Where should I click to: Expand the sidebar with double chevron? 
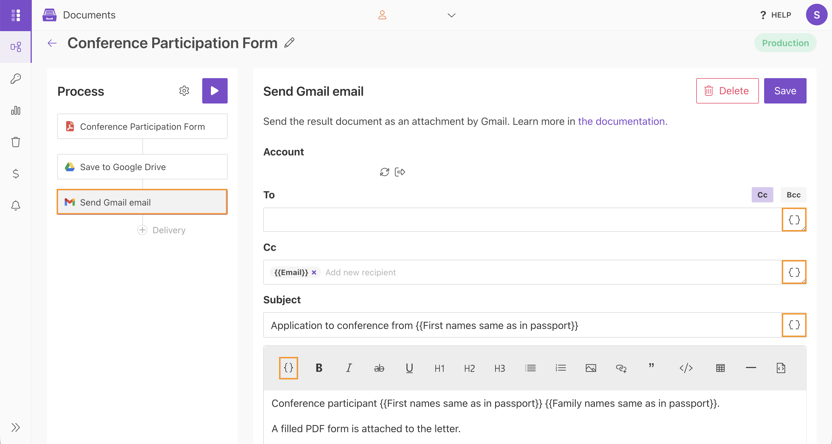16,427
